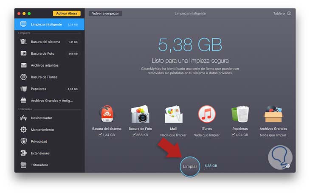The height and width of the screenshot is (193, 310).
Task: Click the round Limpiar button
Action: point(190,167)
